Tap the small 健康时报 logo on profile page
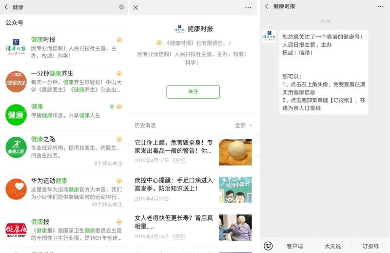This screenshot has width=390, height=253. (179, 29)
